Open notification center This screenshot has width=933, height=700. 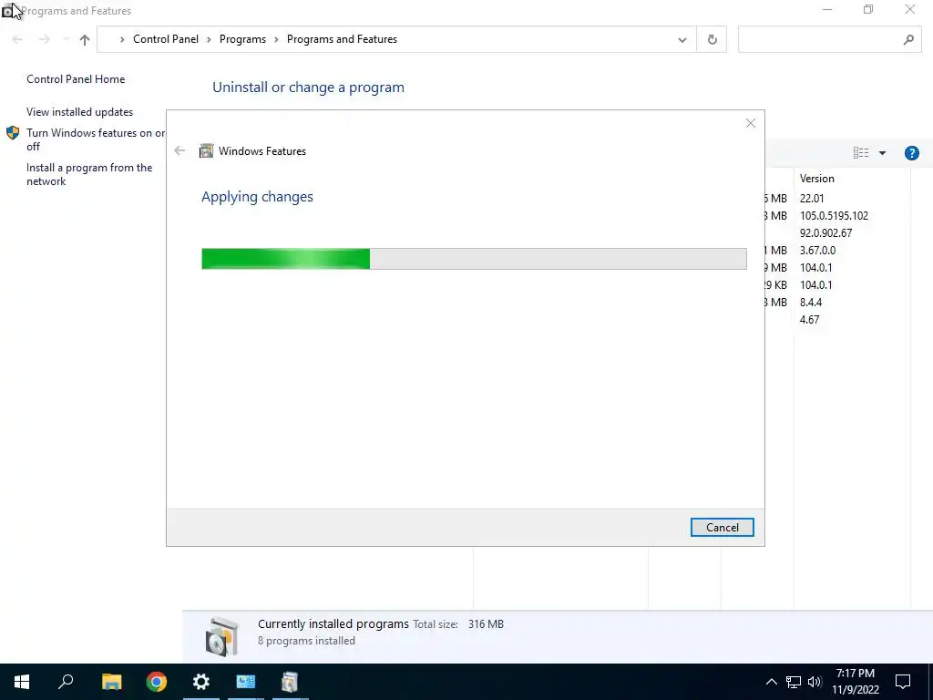903,682
